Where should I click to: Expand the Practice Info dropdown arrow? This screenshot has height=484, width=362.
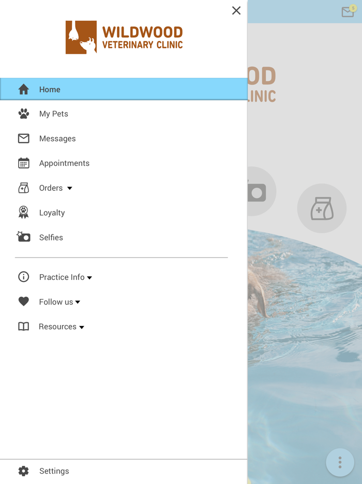(89, 278)
